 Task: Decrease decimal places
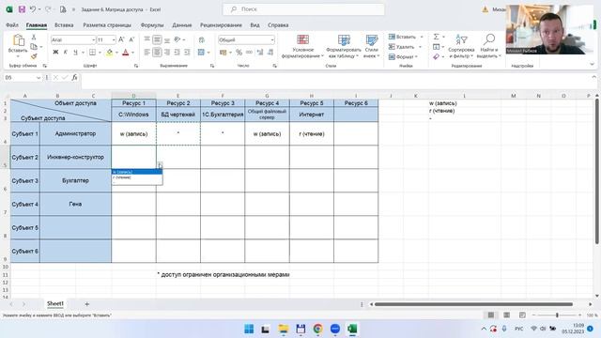(x=270, y=53)
